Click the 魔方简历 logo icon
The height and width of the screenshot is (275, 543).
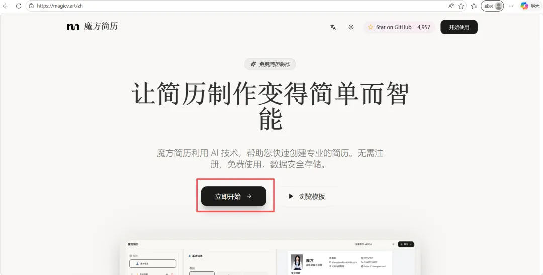73,27
